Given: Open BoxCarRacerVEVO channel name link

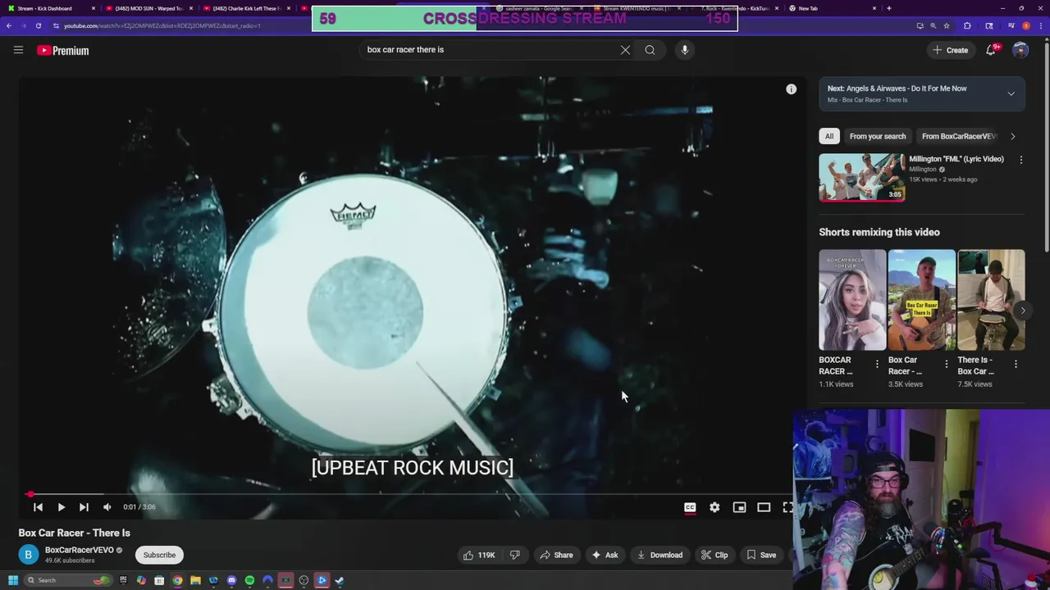Looking at the screenshot, I should (80, 550).
